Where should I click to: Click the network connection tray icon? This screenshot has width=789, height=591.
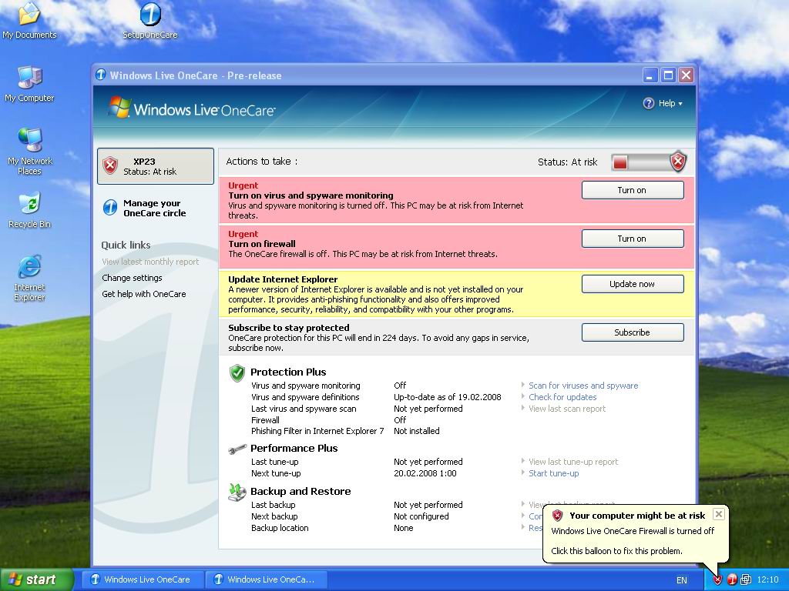point(746,579)
